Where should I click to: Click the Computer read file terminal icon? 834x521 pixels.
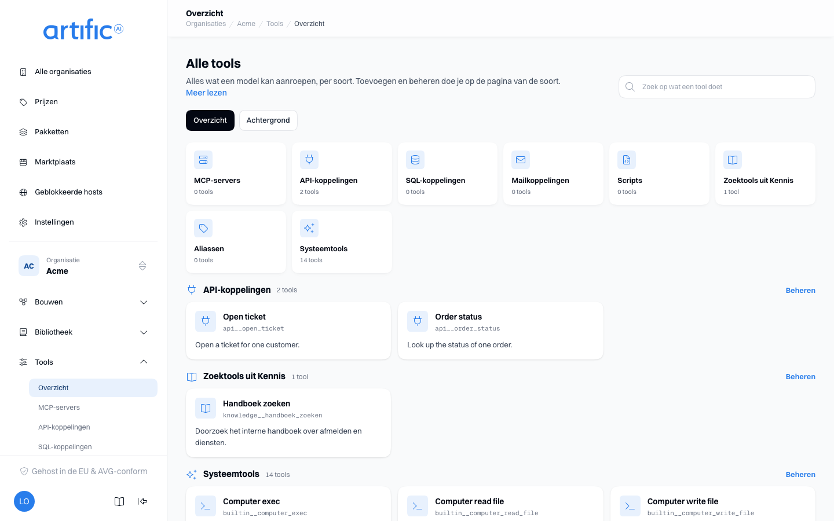[418, 506]
